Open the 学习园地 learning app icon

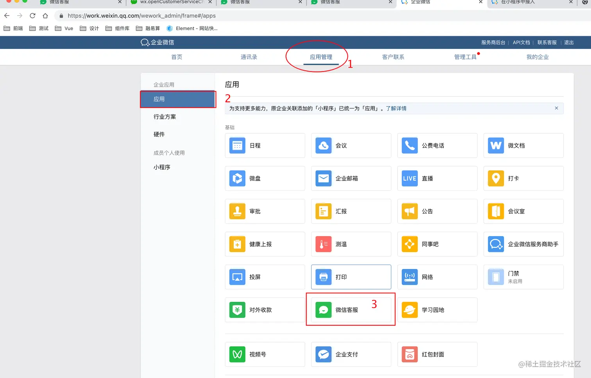click(410, 310)
